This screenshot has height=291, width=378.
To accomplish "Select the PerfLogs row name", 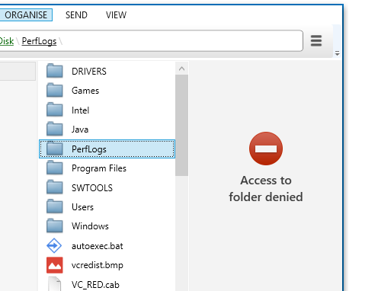I will [x=89, y=149].
